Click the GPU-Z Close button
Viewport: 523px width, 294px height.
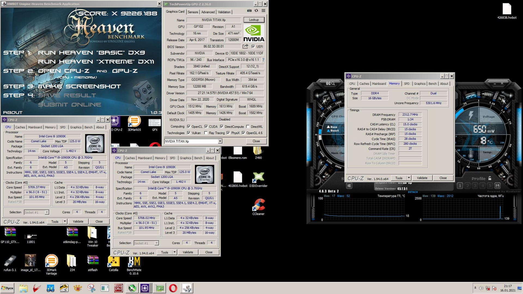pos(256,141)
